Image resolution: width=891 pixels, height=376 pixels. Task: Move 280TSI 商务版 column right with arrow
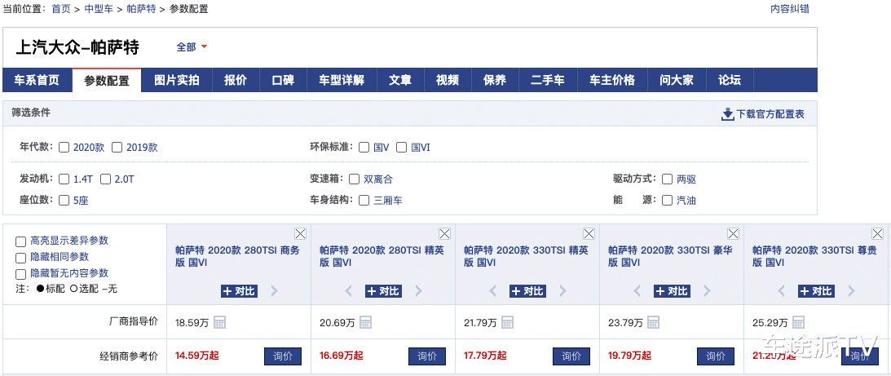(x=275, y=291)
